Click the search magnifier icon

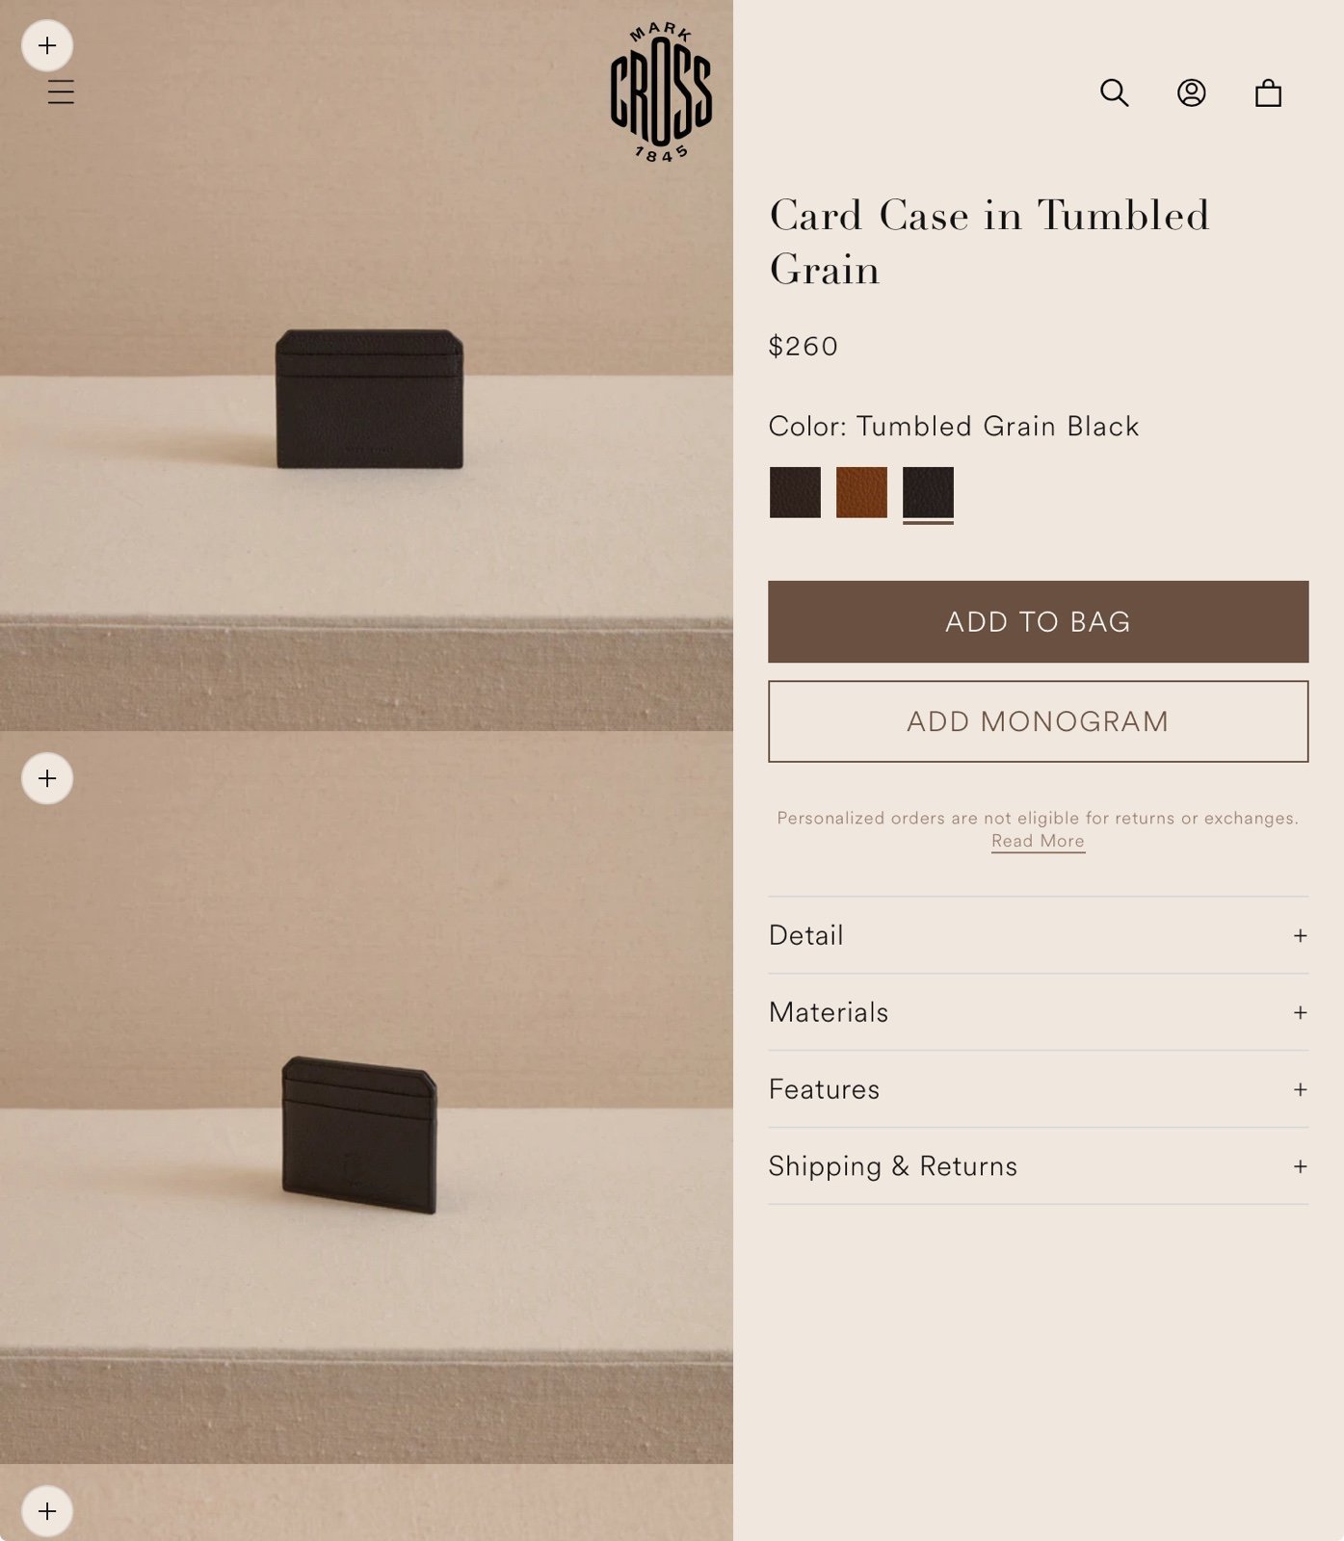pos(1115,92)
